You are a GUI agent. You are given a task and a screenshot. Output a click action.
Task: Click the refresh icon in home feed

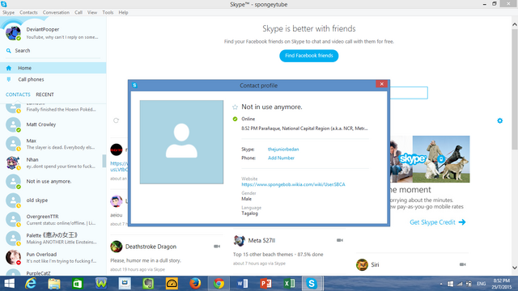click(116, 120)
